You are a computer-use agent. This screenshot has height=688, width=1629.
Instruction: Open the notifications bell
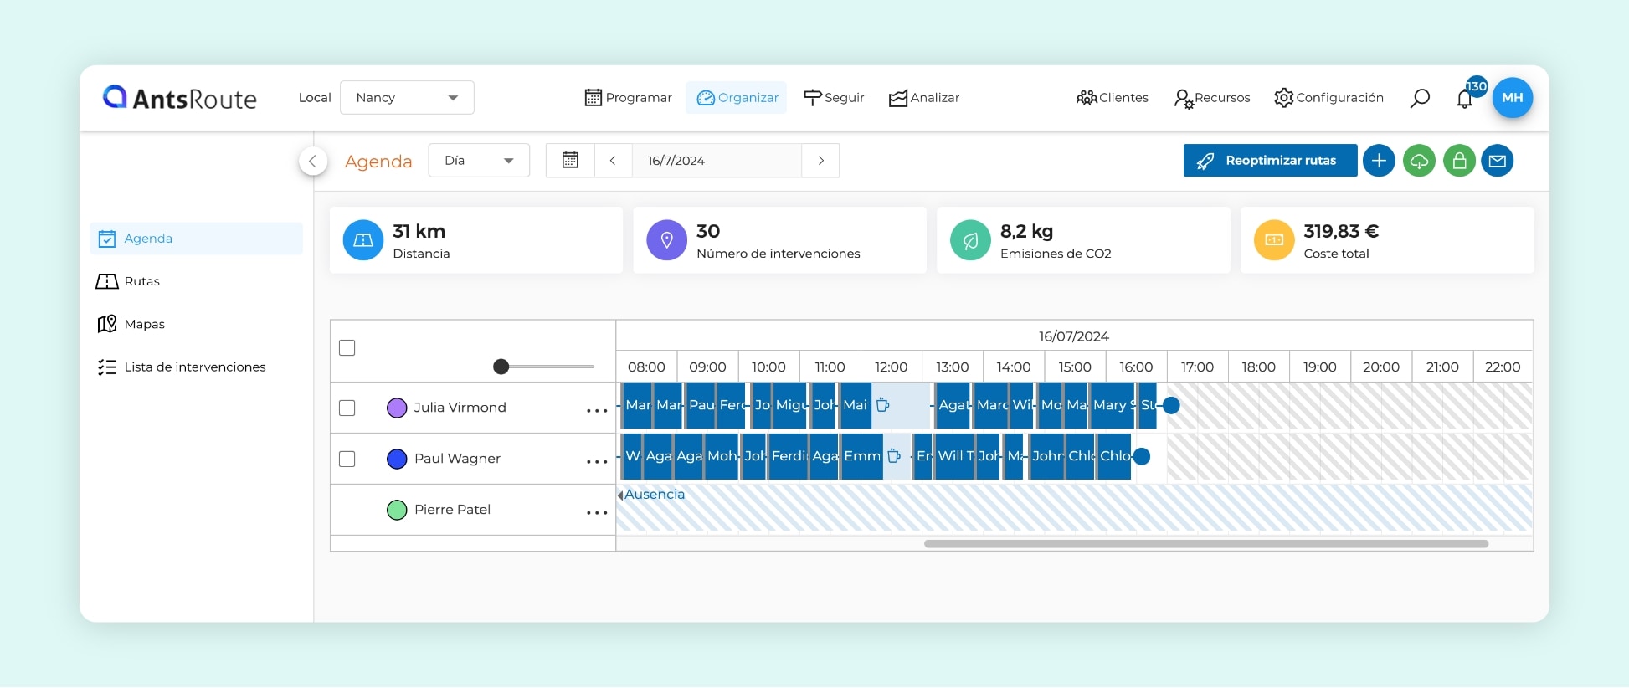1464,99
